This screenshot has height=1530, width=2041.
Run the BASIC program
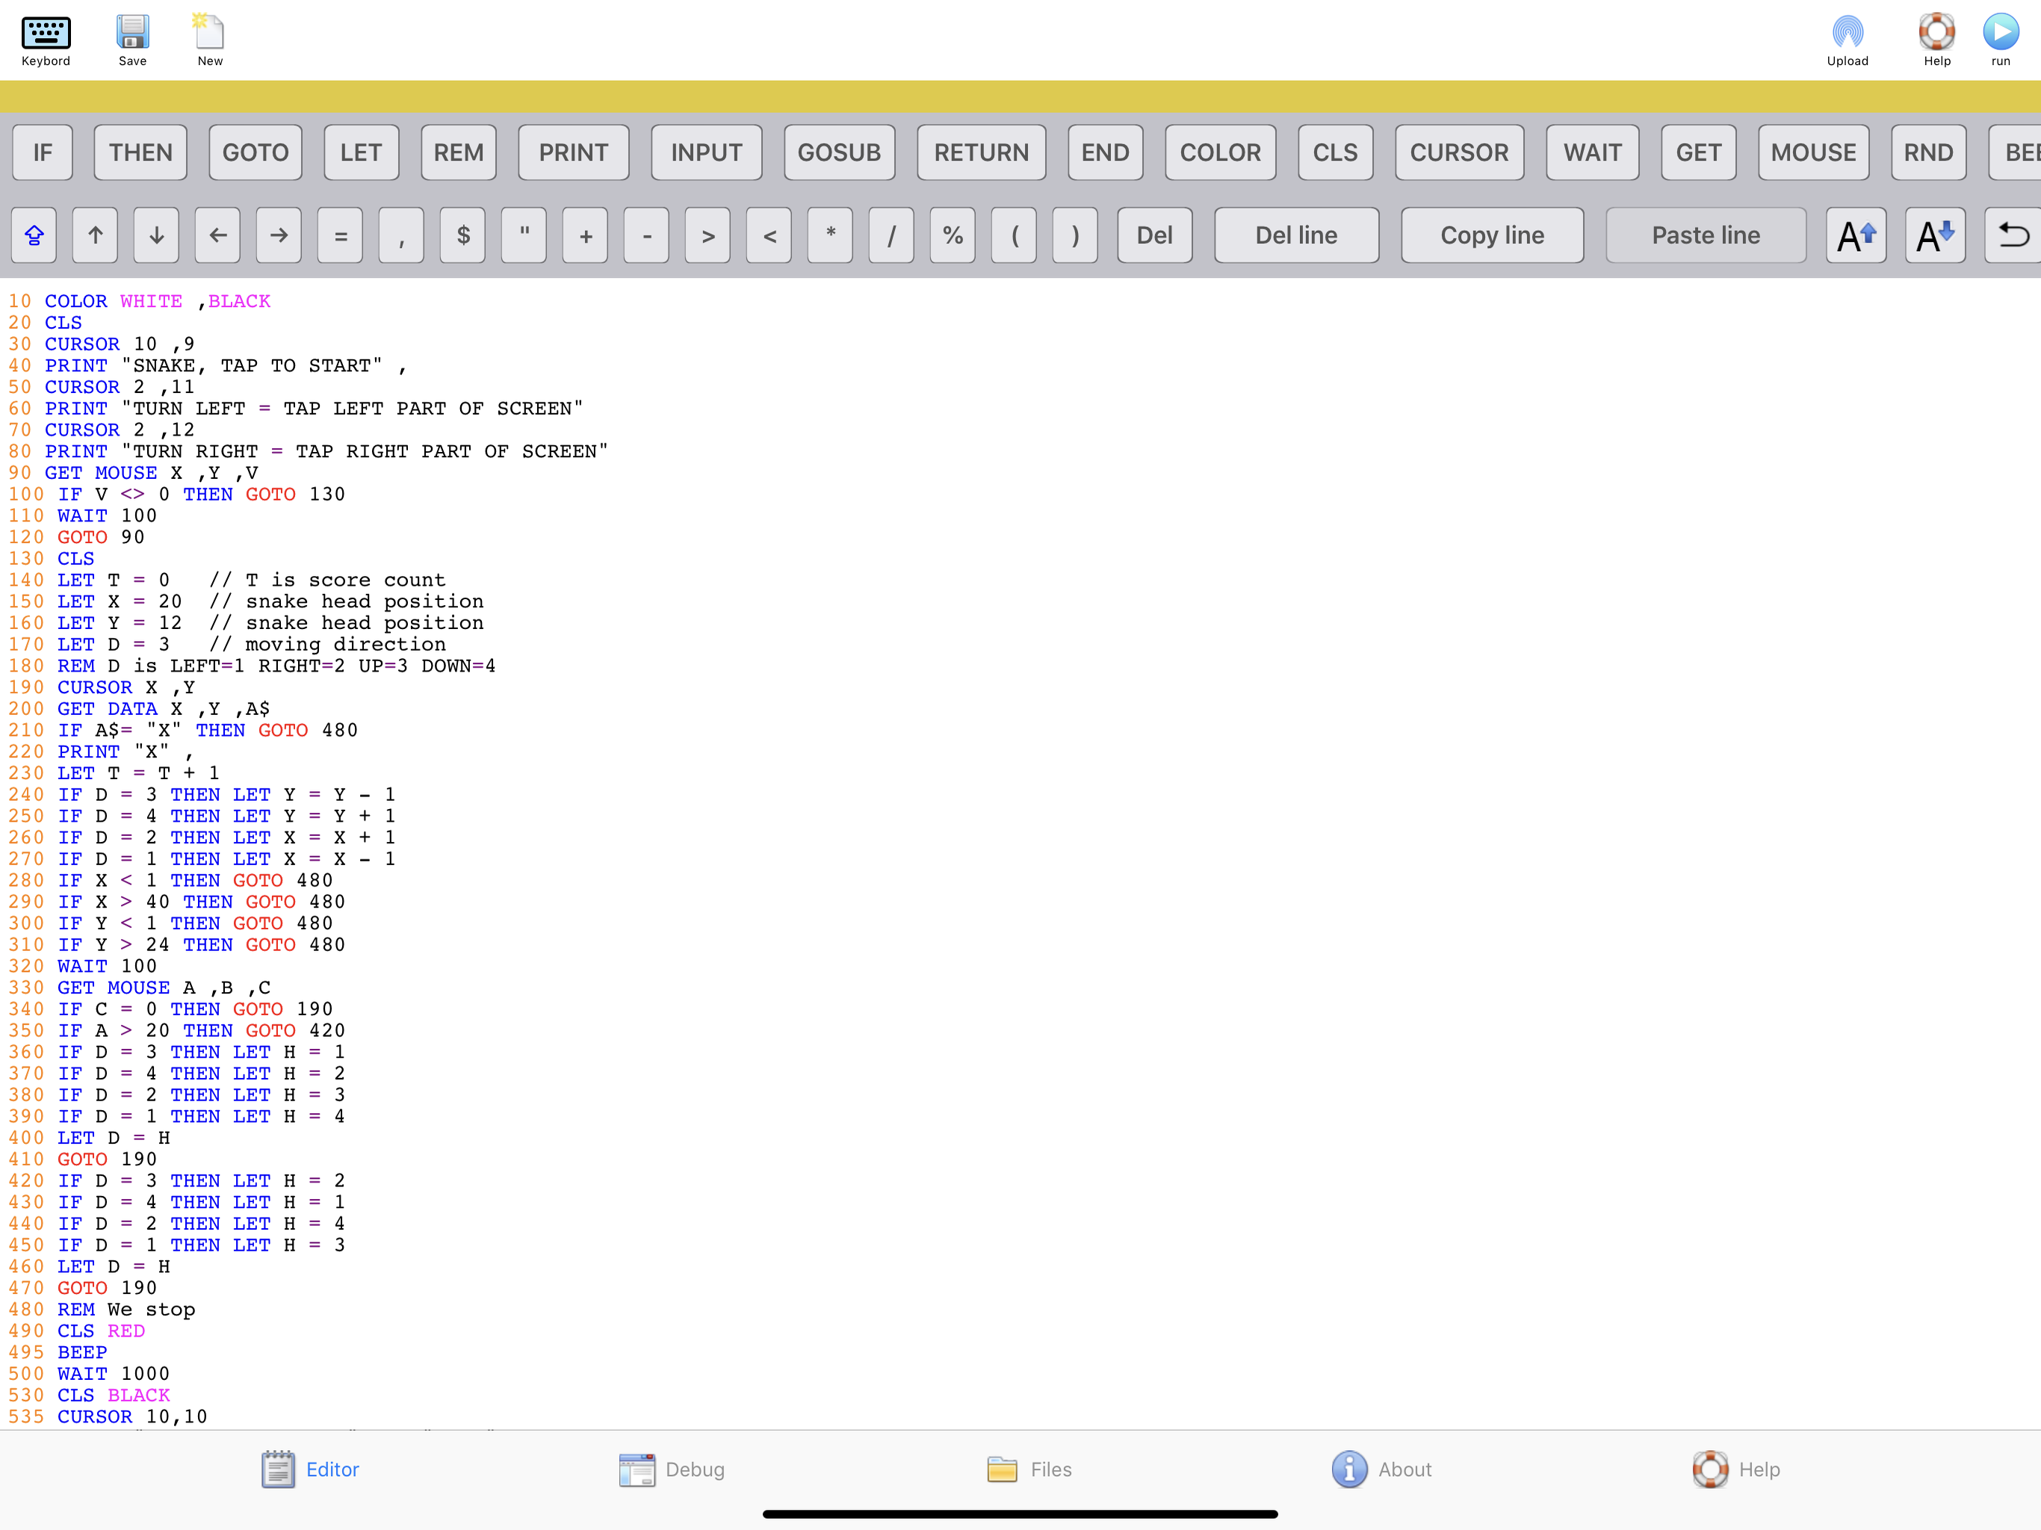[x=2001, y=37]
